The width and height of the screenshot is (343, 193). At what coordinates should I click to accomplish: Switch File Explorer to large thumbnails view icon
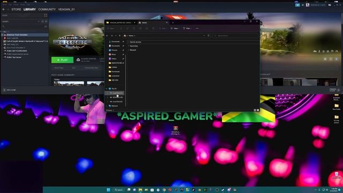pos(258,110)
